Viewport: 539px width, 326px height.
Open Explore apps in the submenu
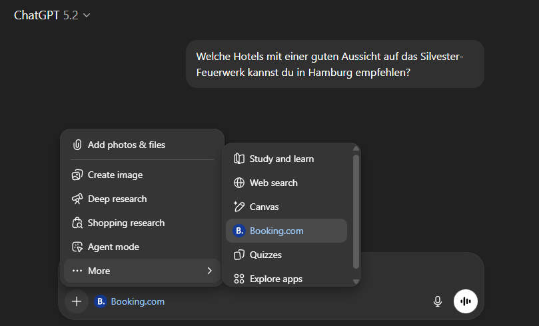[x=276, y=279]
